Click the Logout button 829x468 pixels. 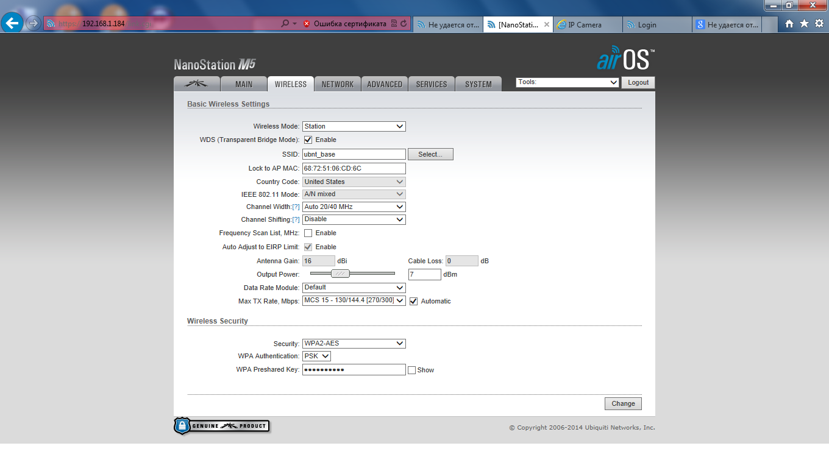tap(638, 82)
